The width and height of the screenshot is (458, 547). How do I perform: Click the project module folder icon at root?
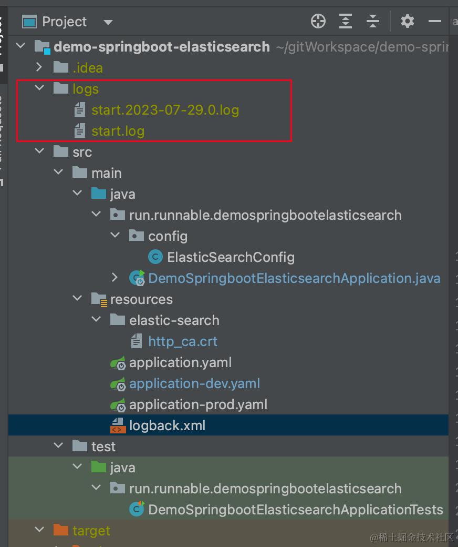(43, 47)
